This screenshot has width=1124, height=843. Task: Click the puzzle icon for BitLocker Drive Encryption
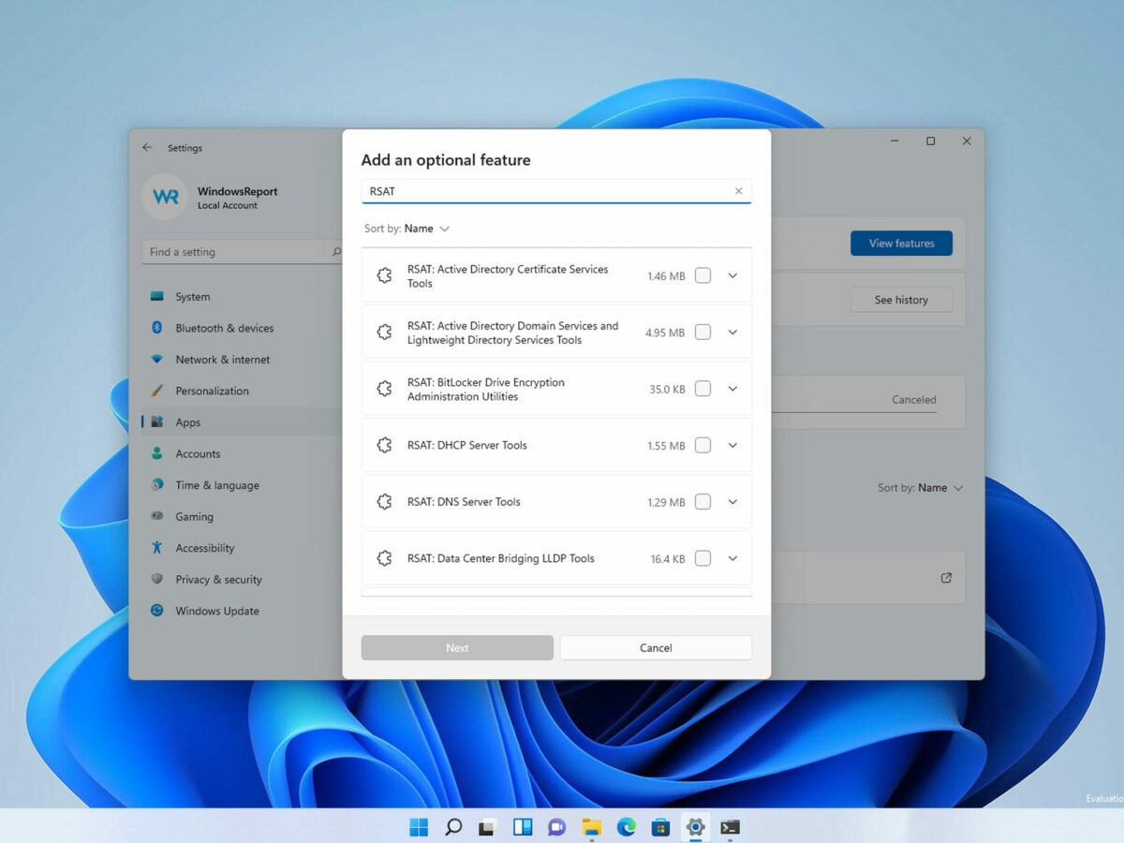pos(384,389)
